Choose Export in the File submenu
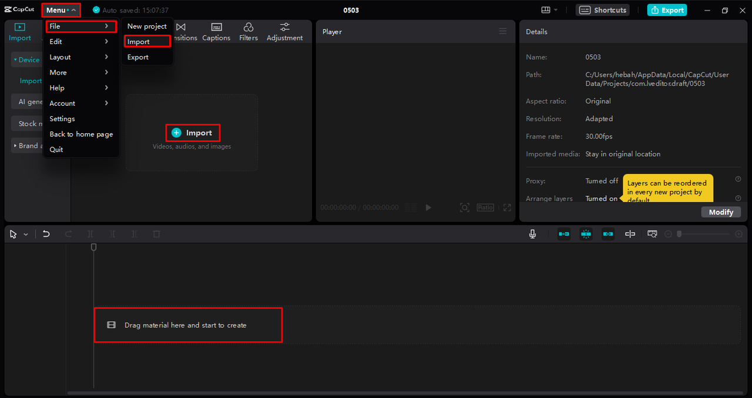Screen dimensions: 752x398 point(147,57)
